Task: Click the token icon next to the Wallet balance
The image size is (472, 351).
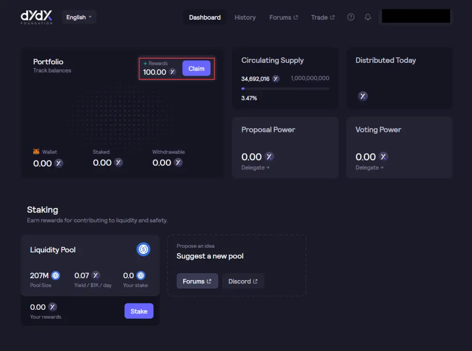Action: [59, 163]
